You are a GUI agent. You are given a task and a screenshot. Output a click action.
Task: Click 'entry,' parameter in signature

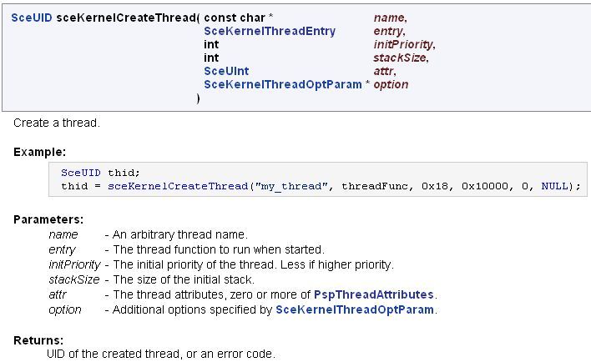pos(389,31)
